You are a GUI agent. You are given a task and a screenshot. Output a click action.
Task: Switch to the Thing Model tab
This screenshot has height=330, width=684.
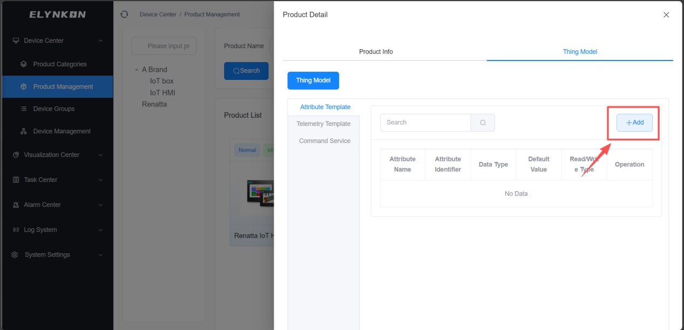pos(580,52)
